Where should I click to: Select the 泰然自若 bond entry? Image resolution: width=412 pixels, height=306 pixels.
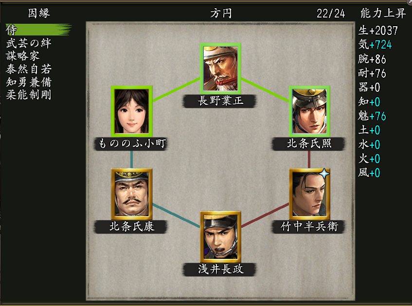[29, 69]
